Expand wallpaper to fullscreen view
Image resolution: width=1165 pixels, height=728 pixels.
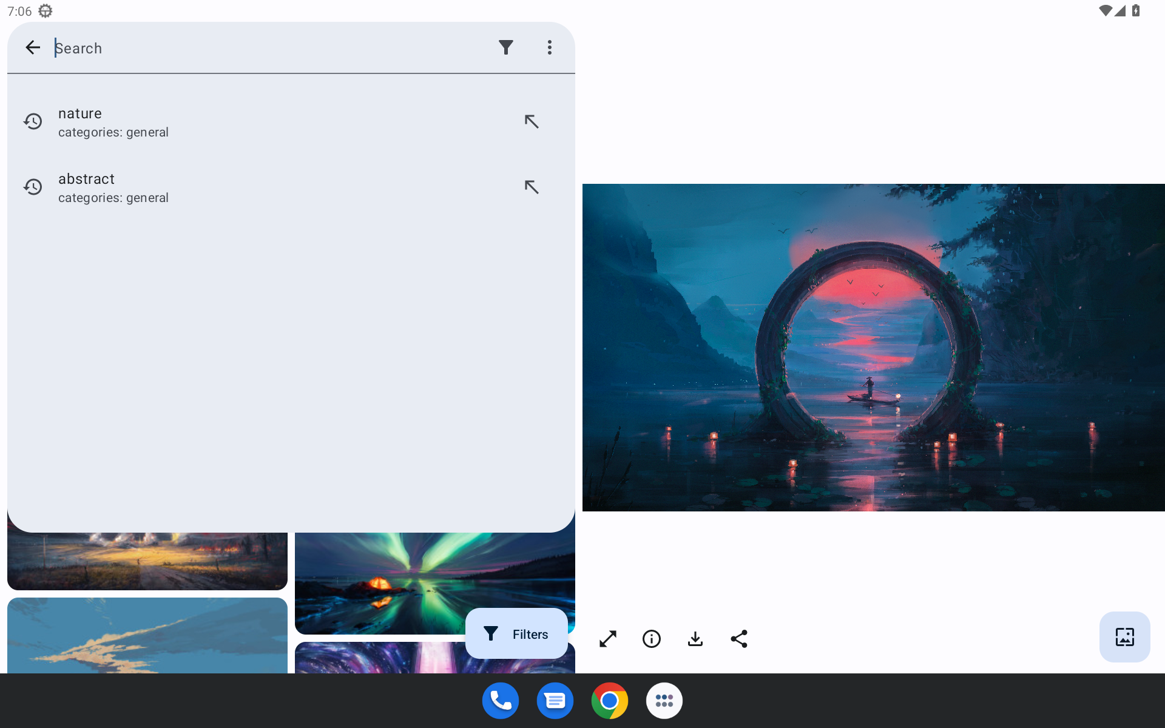click(607, 639)
